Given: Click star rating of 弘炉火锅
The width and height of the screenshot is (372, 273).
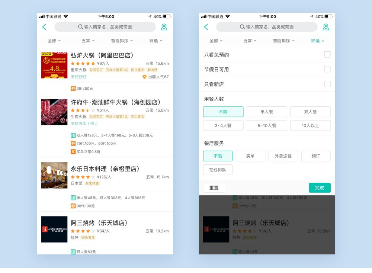Looking at the screenshot, I should click(x=83, y=63).
